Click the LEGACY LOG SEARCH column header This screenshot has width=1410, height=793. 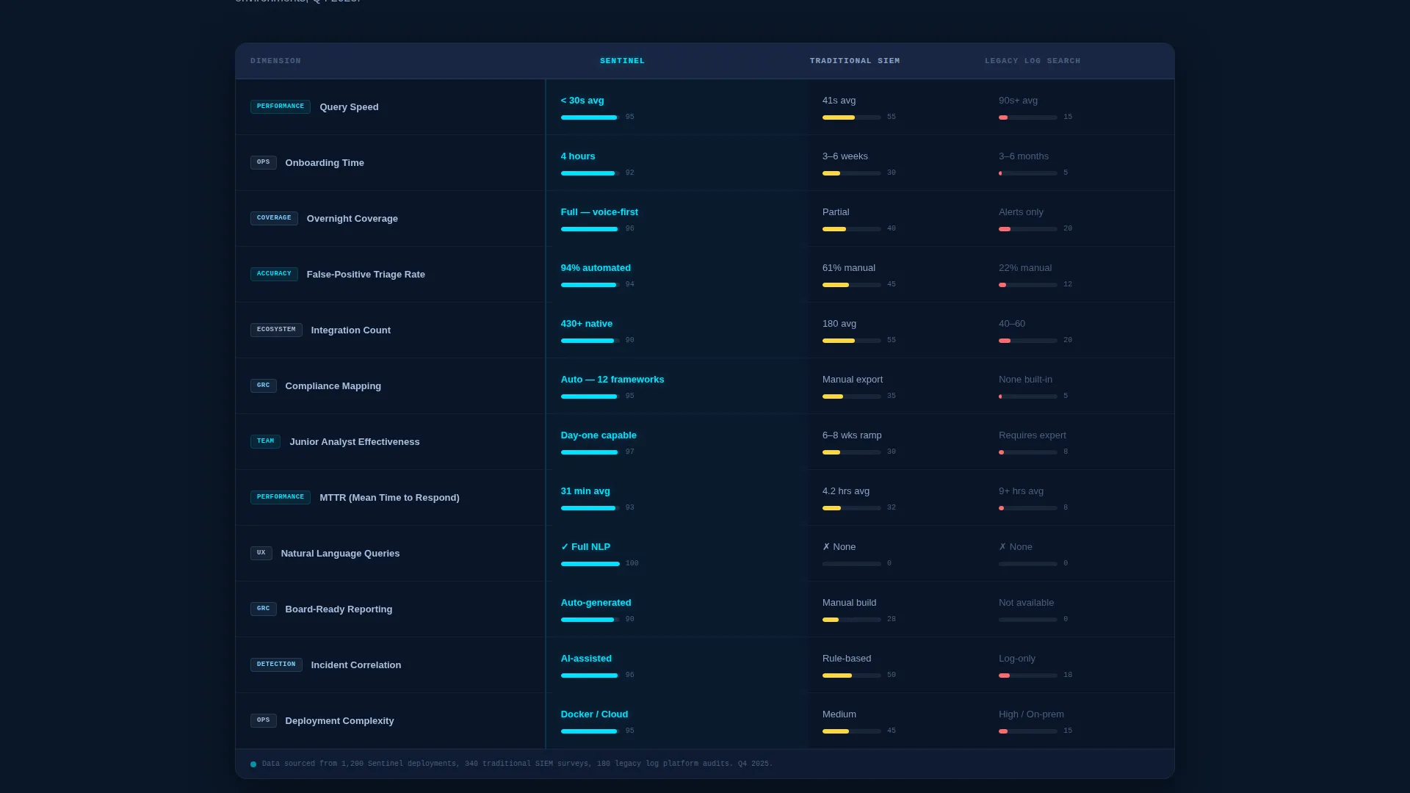point(1033,61)
